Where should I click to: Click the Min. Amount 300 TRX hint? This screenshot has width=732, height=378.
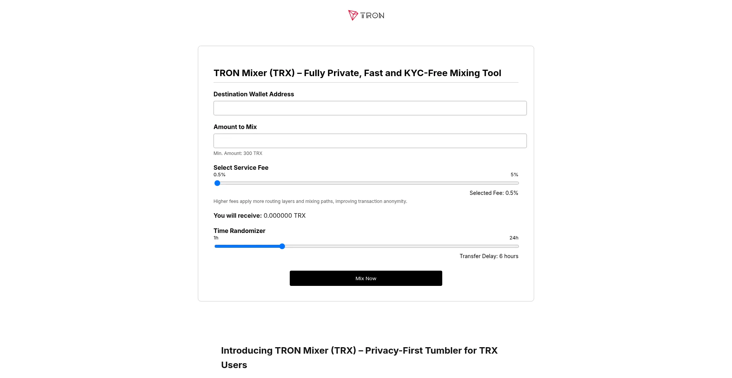point(238,153)
